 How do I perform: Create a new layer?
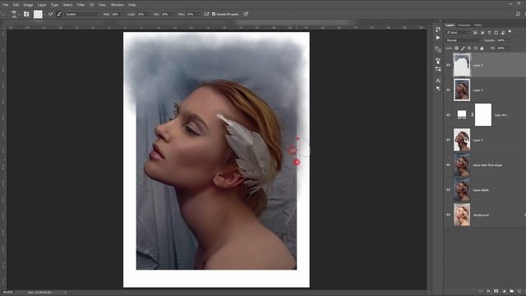519,291
